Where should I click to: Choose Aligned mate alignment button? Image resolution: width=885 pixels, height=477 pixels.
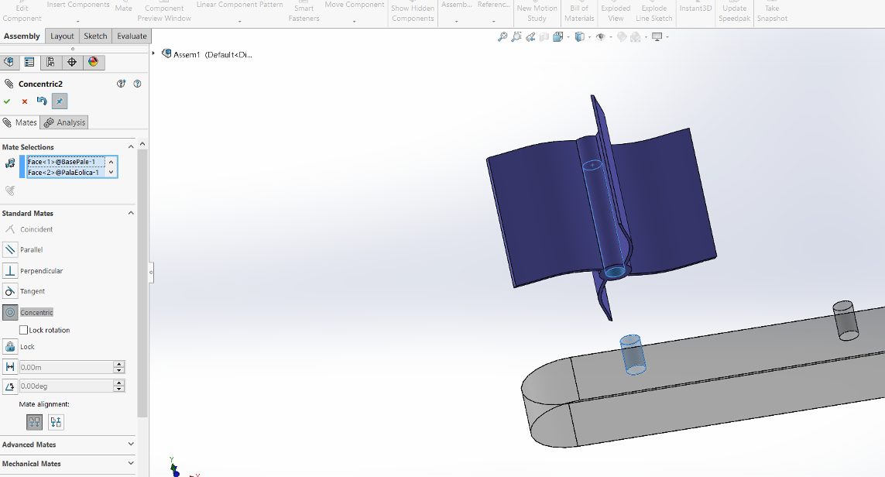tap(34, 422)
